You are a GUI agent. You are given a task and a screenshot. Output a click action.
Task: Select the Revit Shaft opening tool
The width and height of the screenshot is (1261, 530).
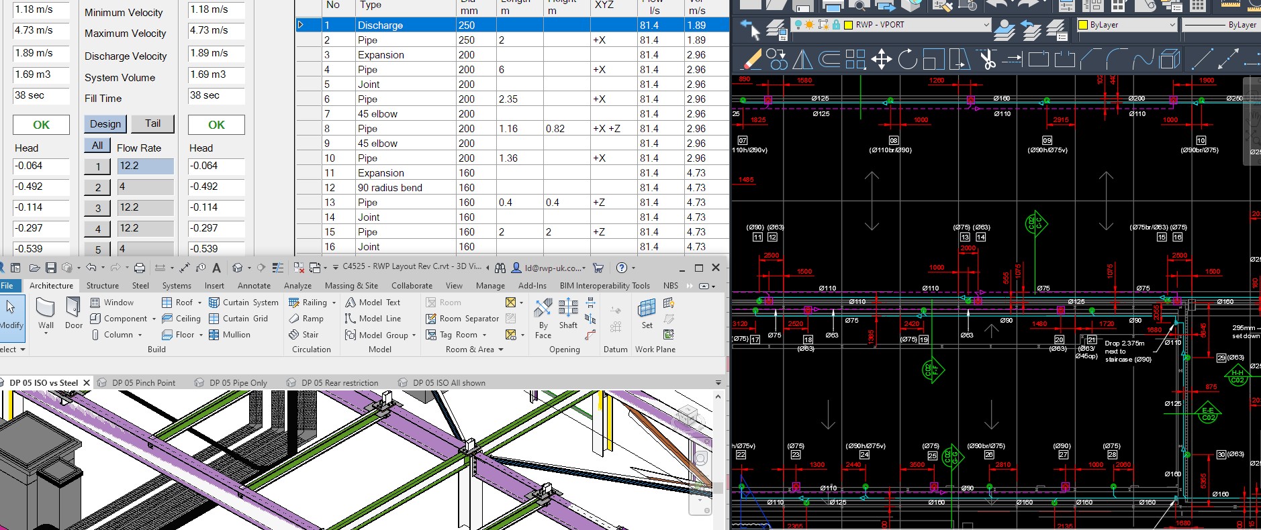tap(568, 314)
